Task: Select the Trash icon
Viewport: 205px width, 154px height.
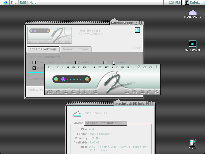Action: (x=192, y=144)
